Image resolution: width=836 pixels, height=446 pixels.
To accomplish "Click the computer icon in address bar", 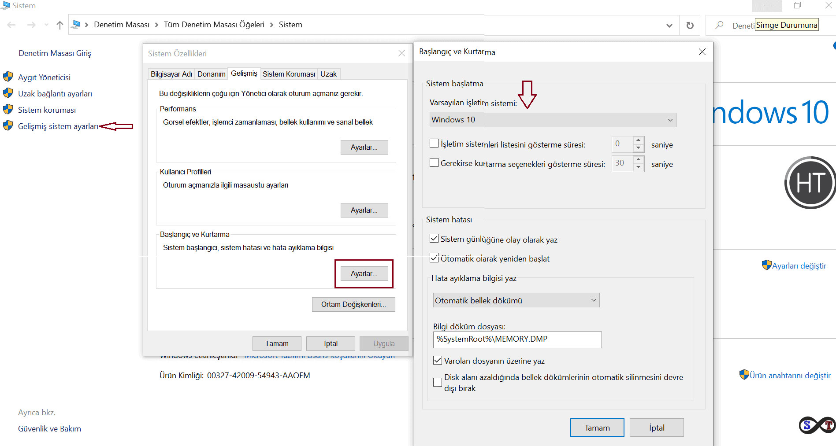I will point(76,25).
